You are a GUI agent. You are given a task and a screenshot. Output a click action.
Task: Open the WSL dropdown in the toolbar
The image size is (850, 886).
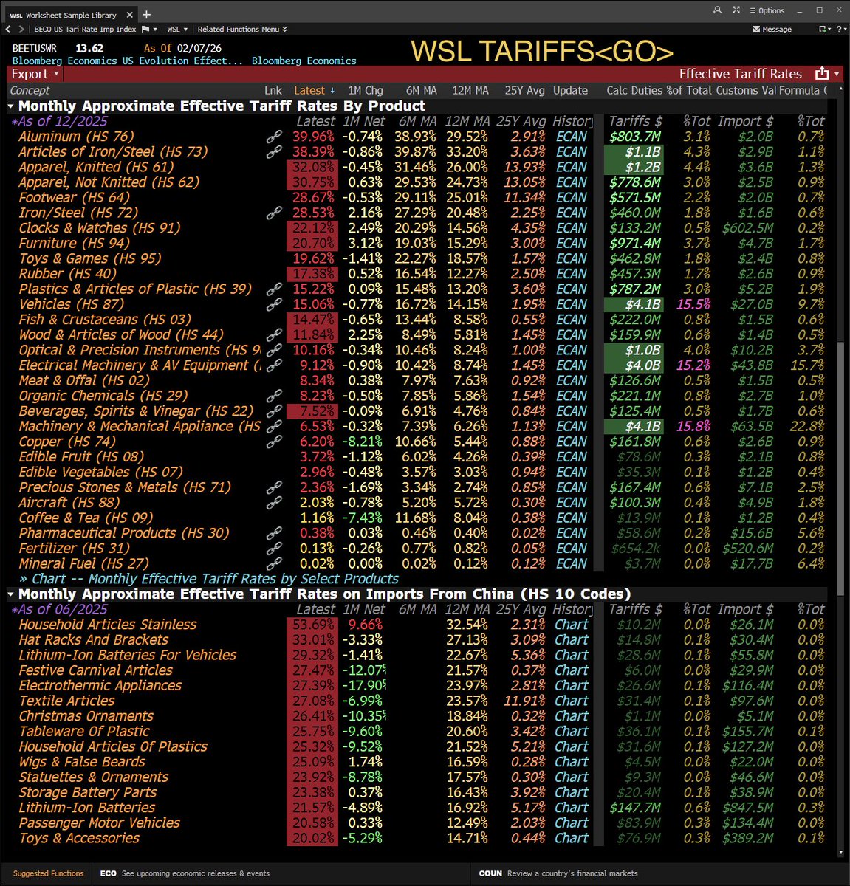pos(177,30)
